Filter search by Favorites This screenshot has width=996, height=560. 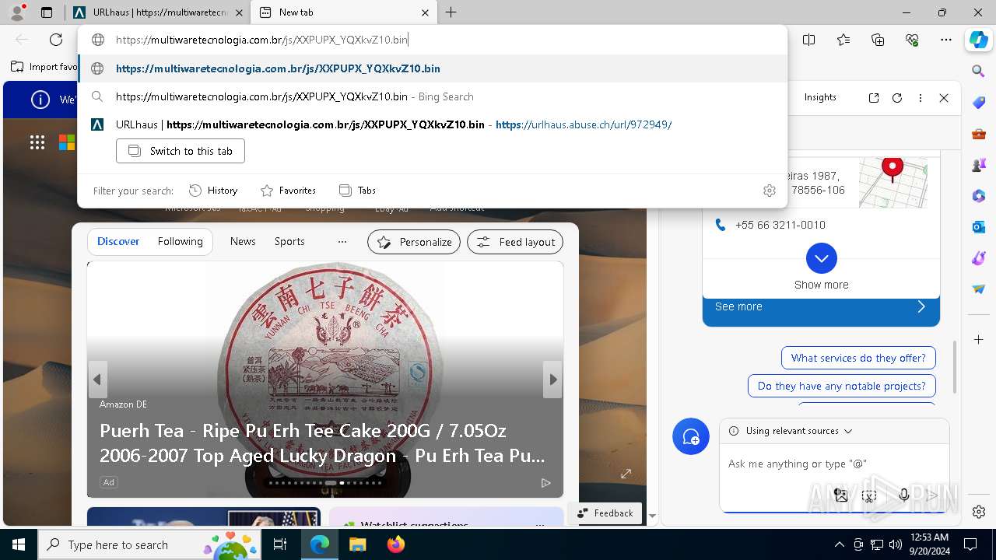coord(288,191)
